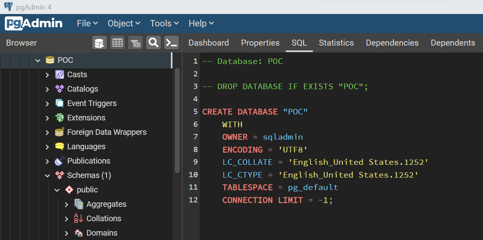Collapse the public schema node

coord(57,190)
